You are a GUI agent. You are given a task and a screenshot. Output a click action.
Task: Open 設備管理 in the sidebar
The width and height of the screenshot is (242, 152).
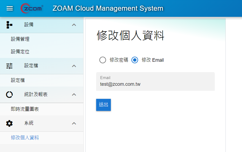tap(20, 39)
